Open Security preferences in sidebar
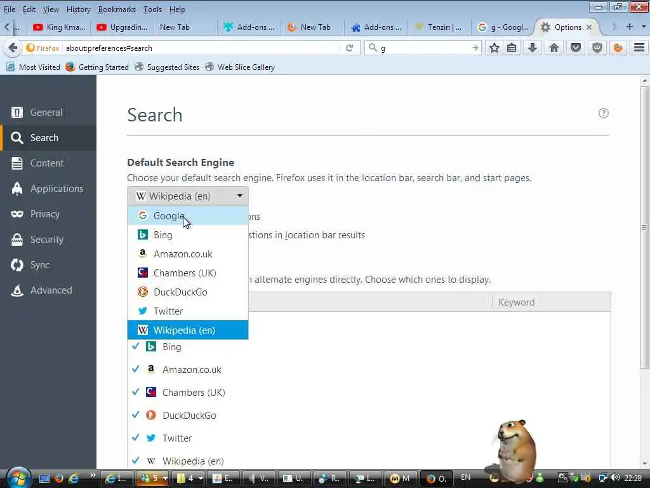650x488 pixels. (x=48, y=240)
